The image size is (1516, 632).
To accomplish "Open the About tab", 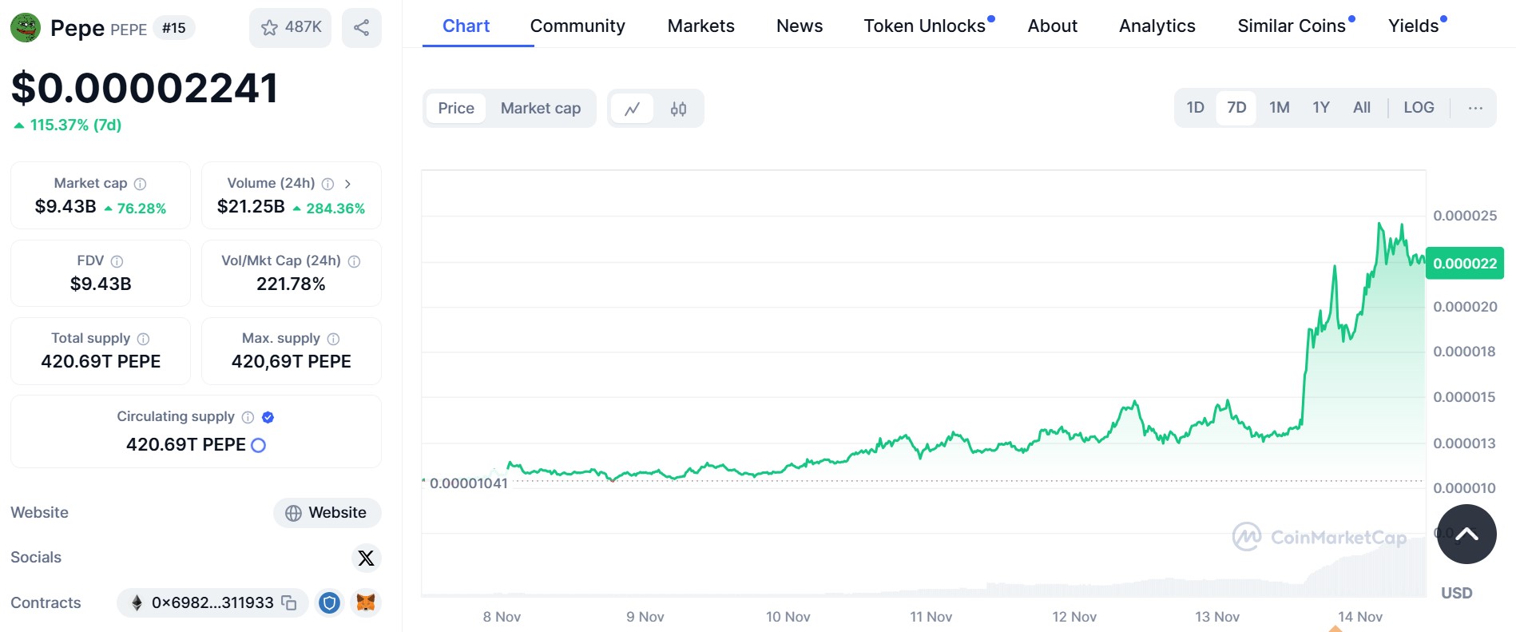I will 1053,26.
